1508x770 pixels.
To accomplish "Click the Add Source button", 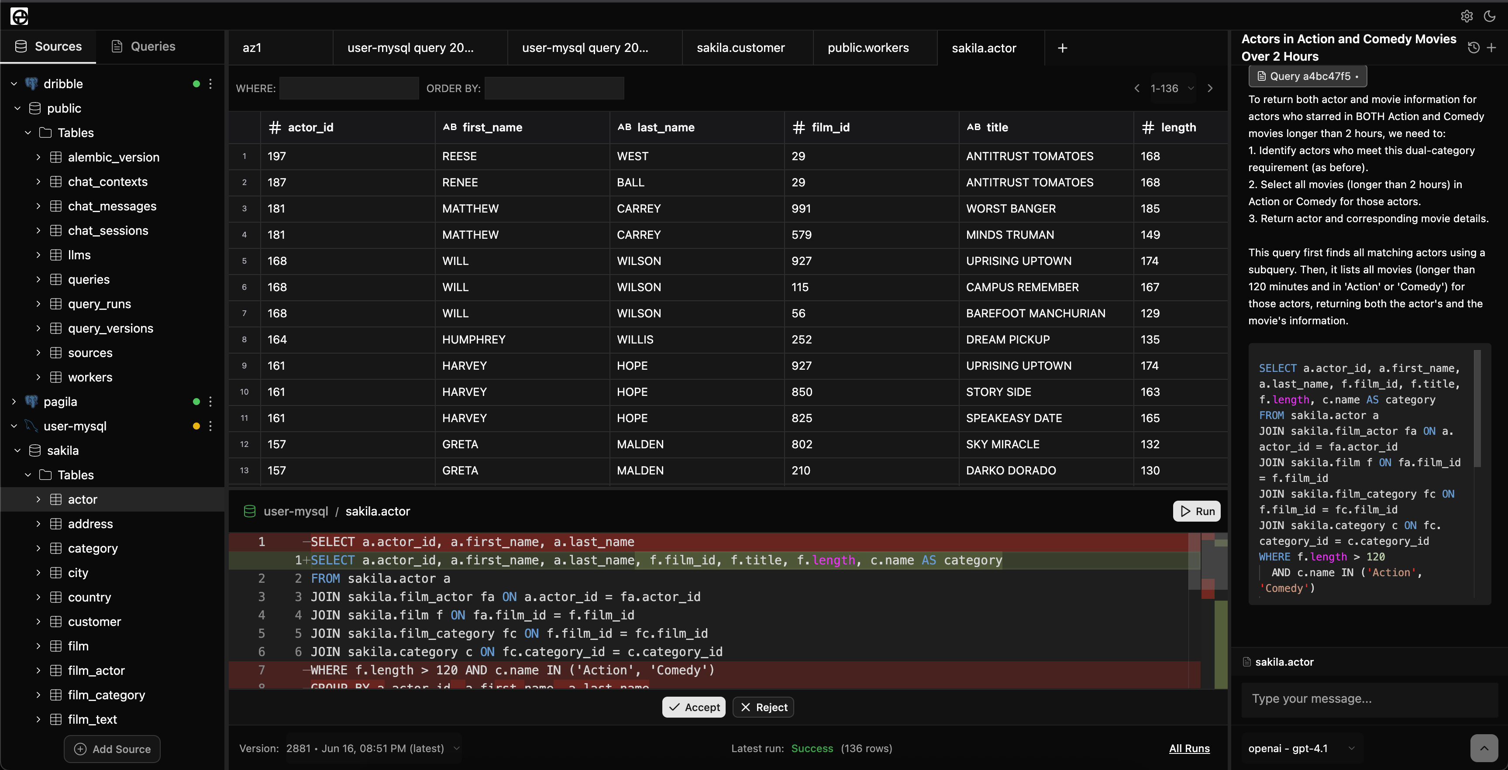I will click(112, 749).
